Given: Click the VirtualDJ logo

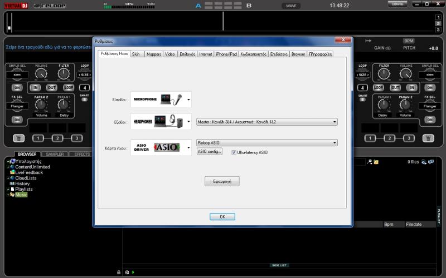Looking at the screenshot, I should pos(16,6).
